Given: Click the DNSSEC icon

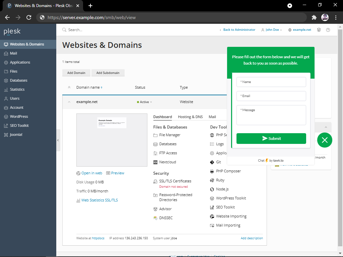Looking at the screenshot, I should tap(155, 218).
